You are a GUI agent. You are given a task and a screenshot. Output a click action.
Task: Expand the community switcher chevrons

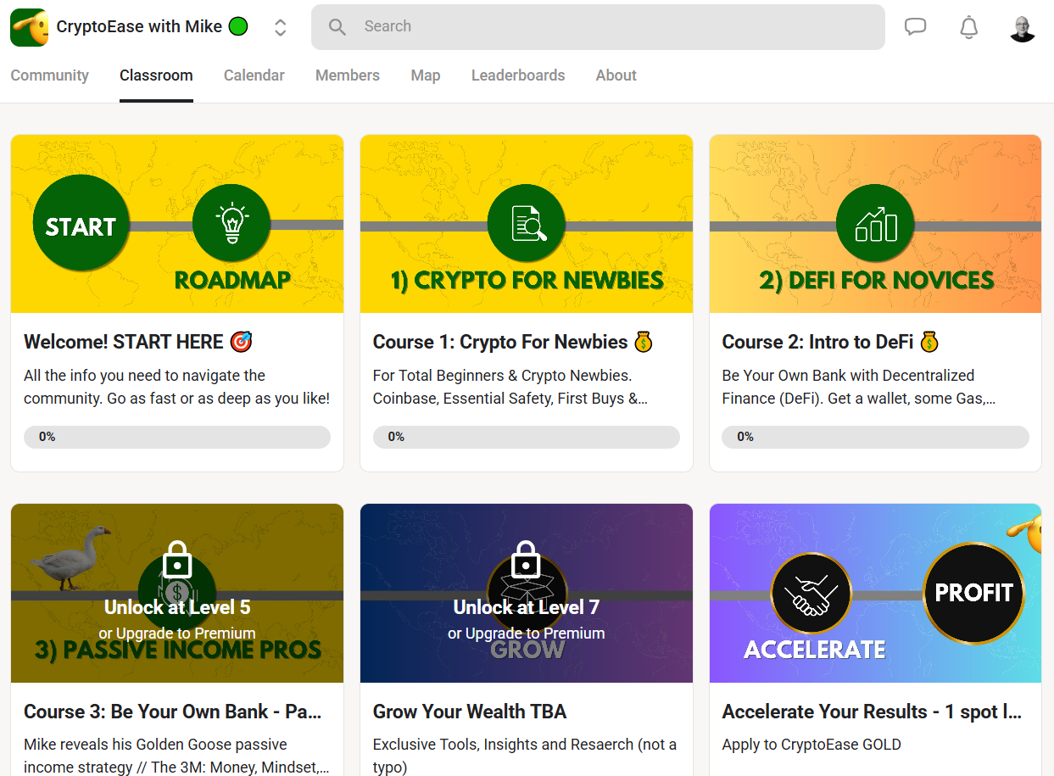pyautogui.click(x=280, y=27)
